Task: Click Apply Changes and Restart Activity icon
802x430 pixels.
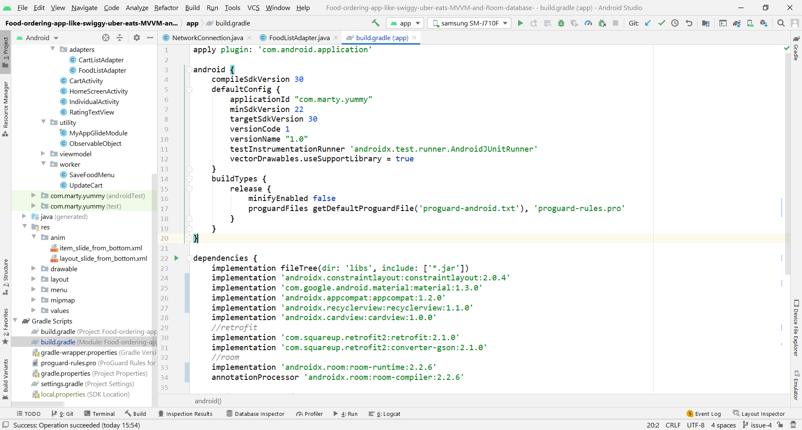Action: [x=534, y=23]
